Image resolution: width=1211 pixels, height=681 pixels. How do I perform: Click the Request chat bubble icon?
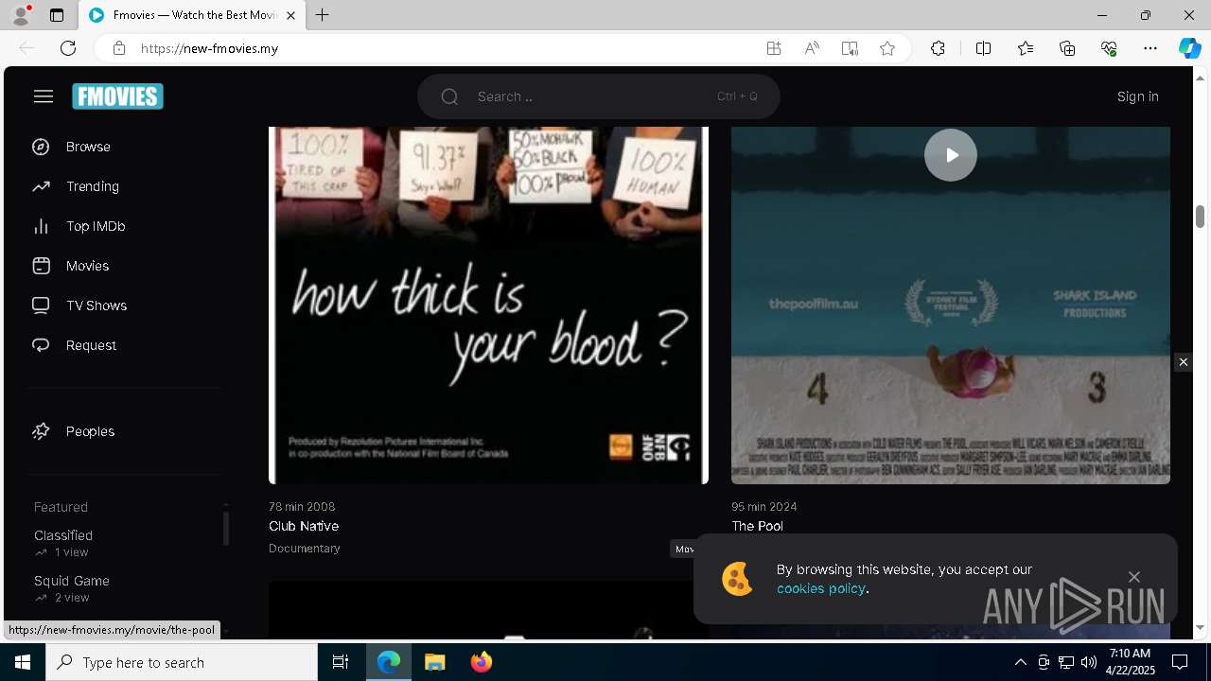41,345
